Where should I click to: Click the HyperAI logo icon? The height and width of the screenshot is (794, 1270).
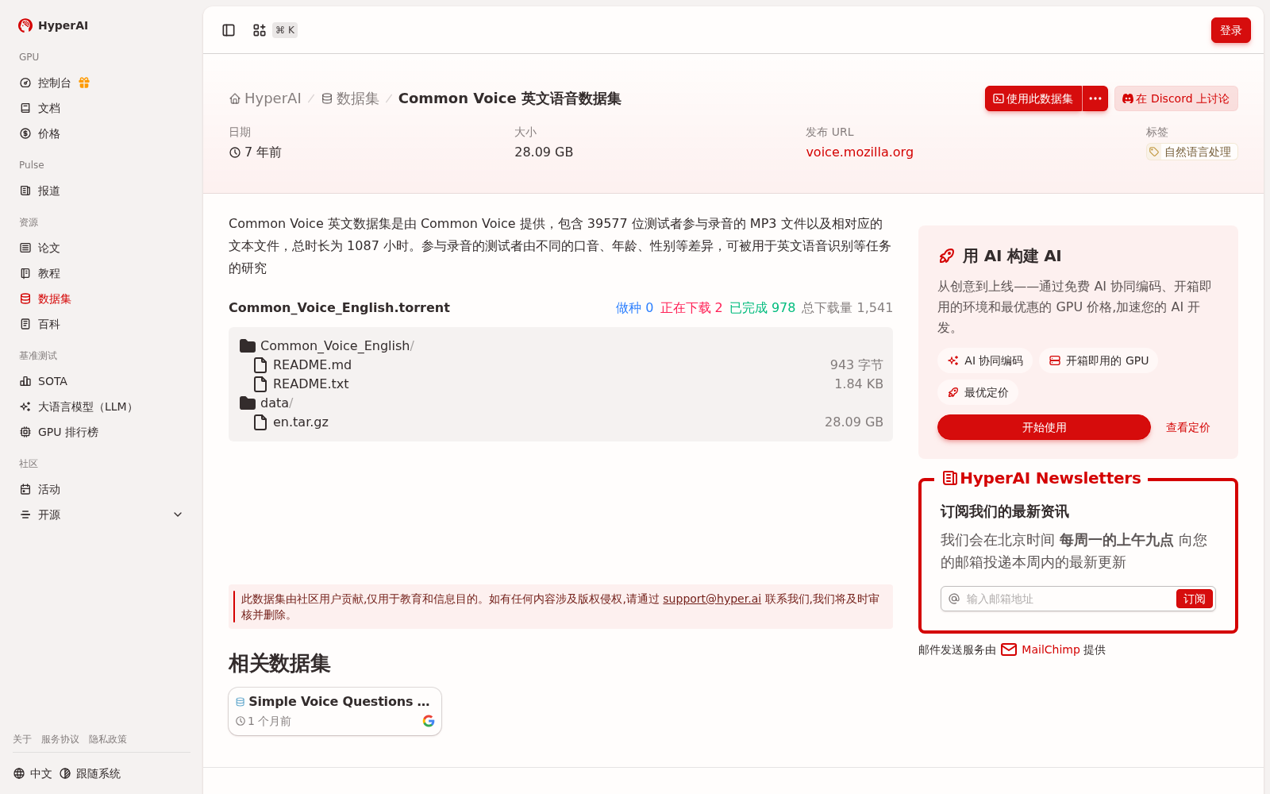coord(25,25)
